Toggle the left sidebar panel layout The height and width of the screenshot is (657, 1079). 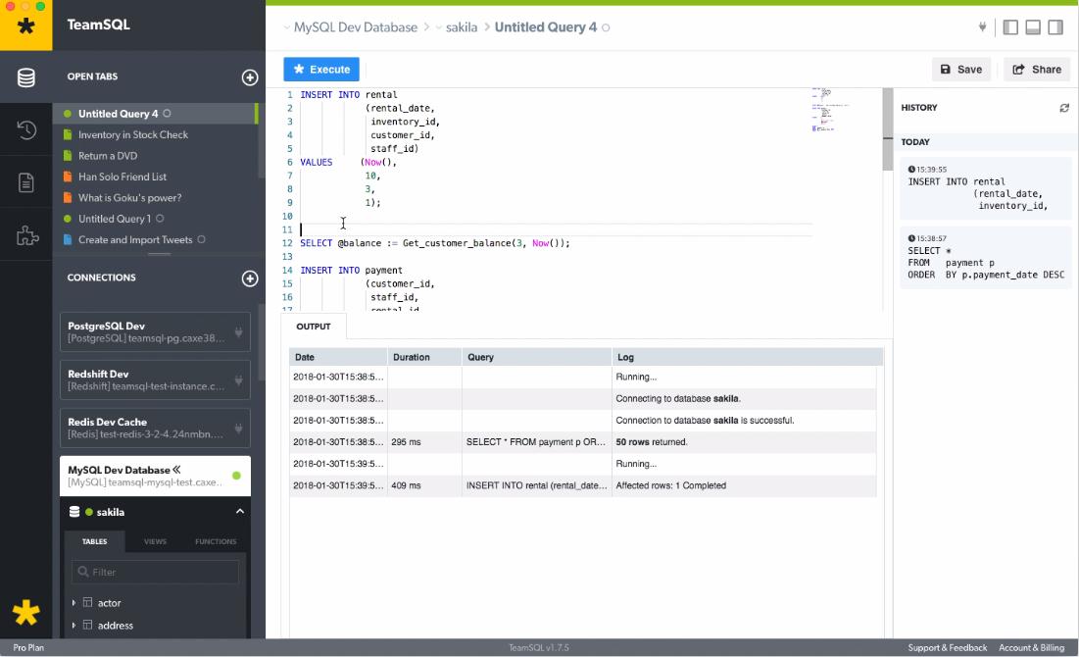point(1010,27)
